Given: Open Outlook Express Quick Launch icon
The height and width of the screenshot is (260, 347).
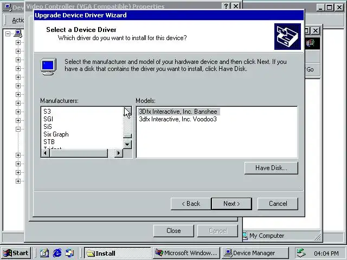Looking at the screenshot, I should point(69,253).
